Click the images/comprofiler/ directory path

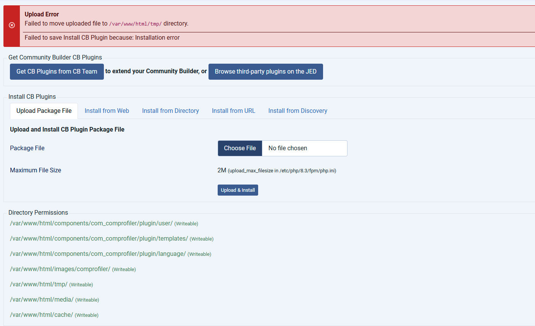tap(60, 269)
